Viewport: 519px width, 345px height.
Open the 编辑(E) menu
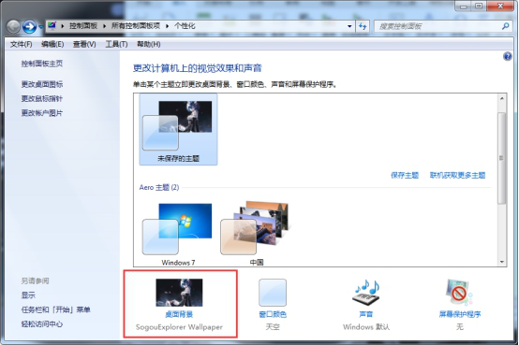tap(52, 44)
